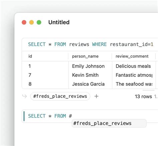
Task: Click the green fullscreen window button
Action: pyautogui.click(x=39, y=22)
